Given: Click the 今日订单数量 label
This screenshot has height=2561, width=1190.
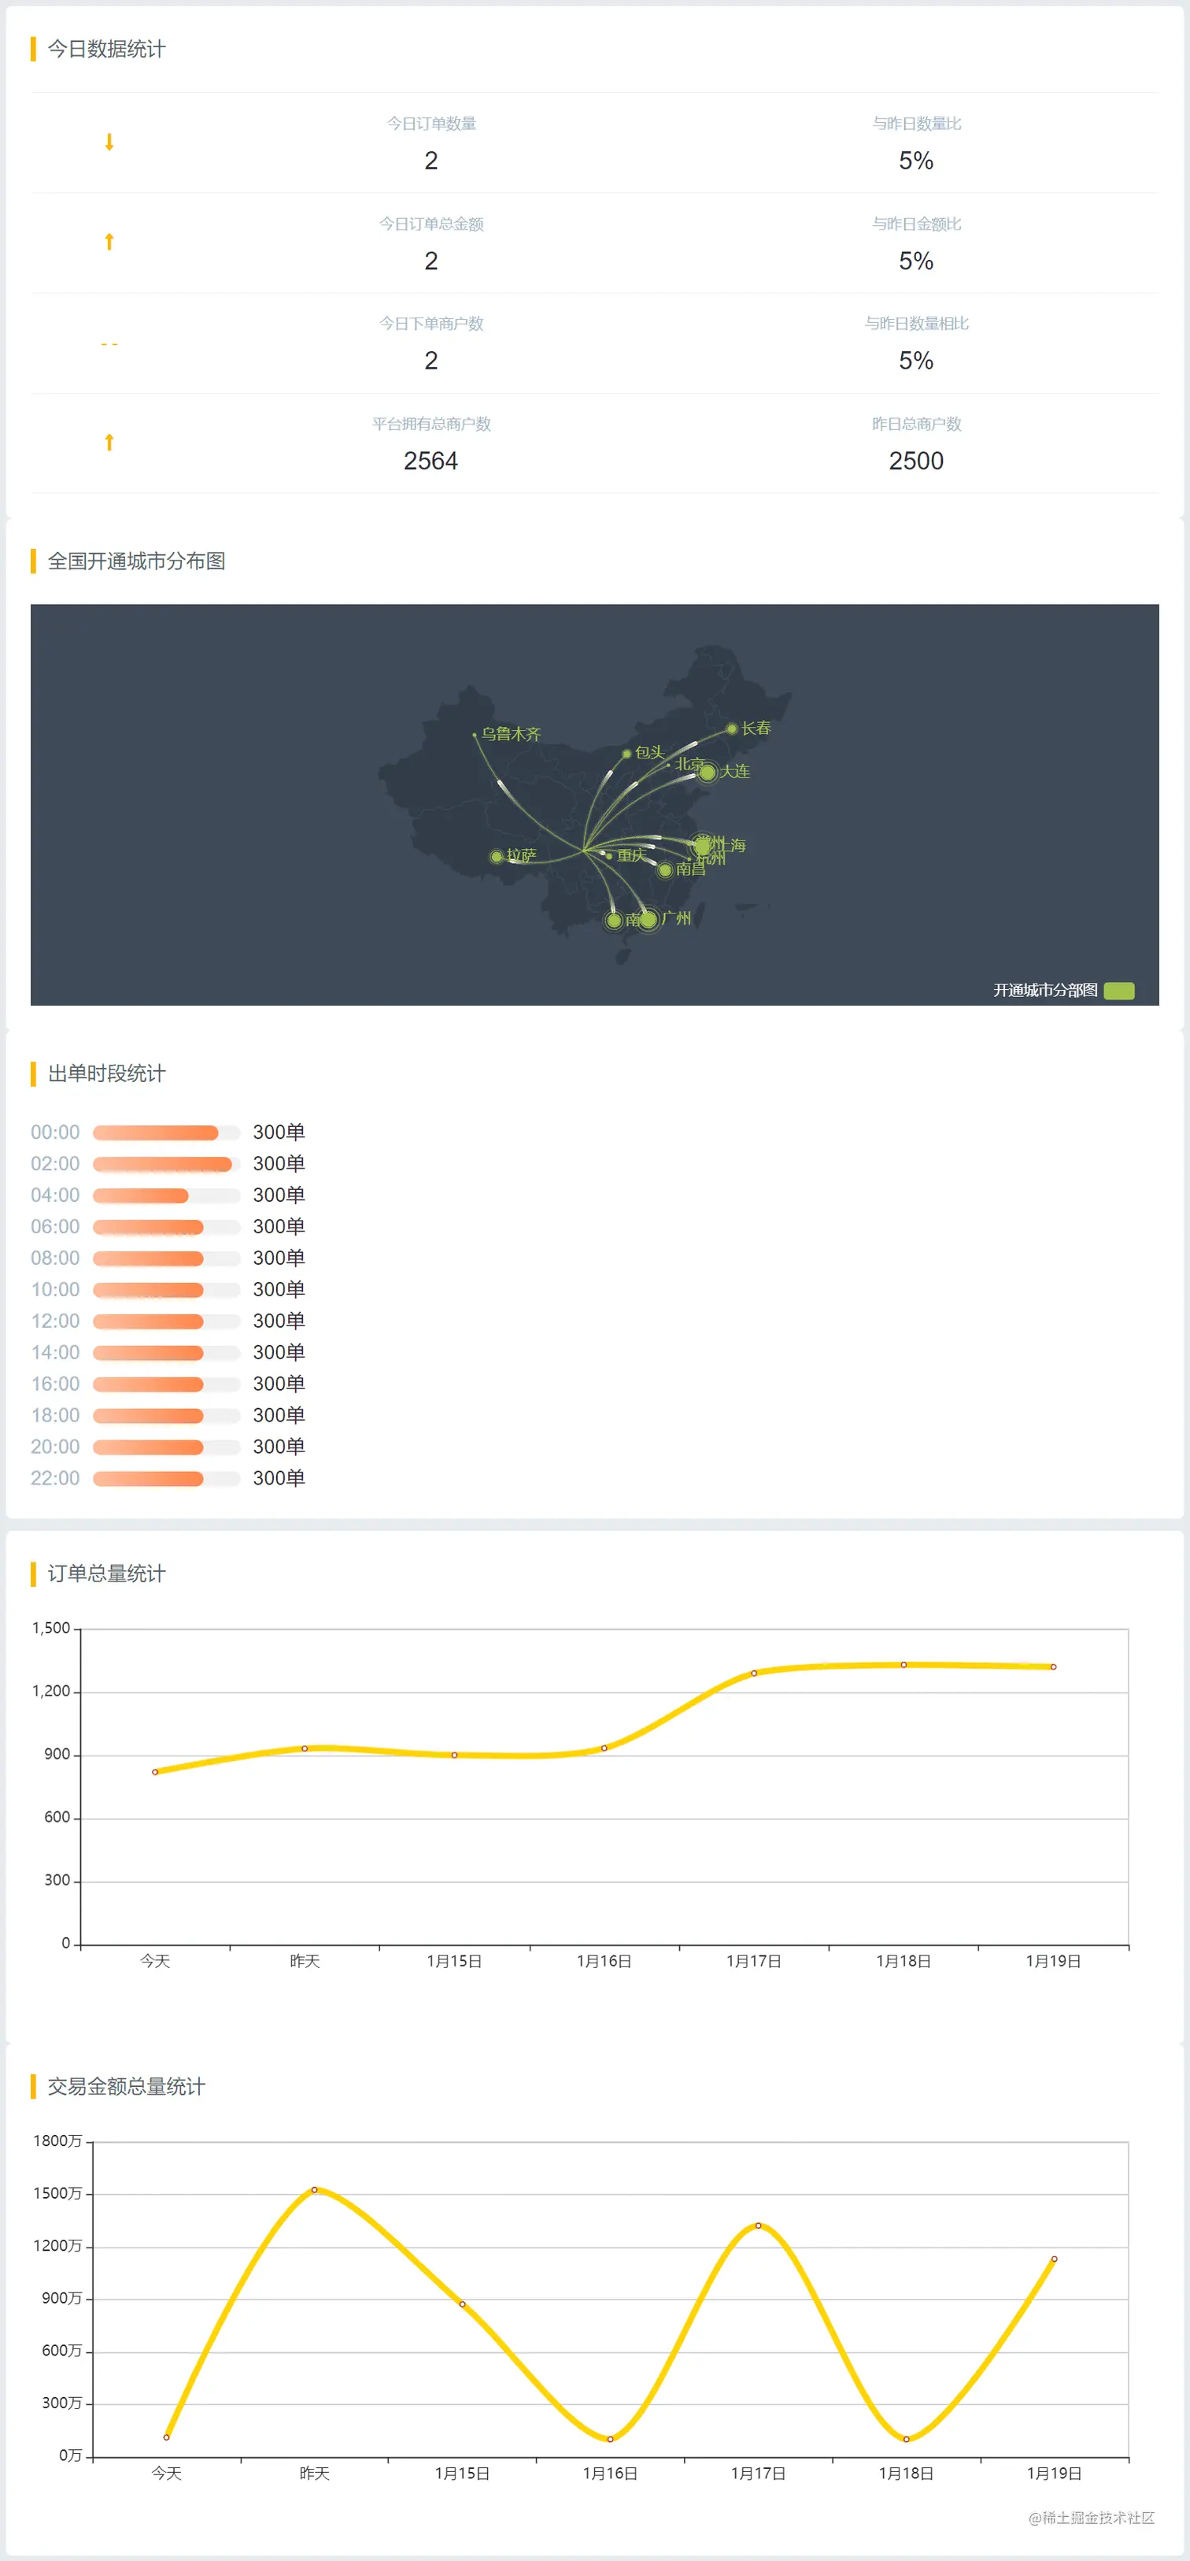Looking at the screenshot, I should tap(431, 124).
